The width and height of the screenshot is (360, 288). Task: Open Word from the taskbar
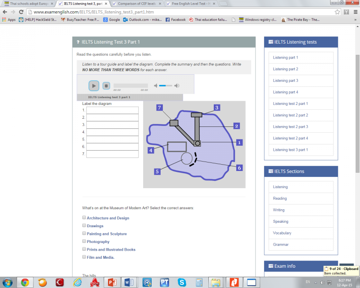pos(128,282)
